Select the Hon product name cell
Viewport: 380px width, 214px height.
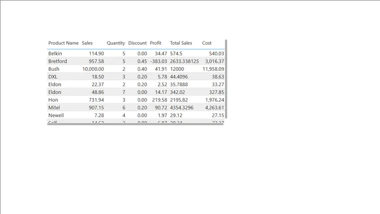click(53, 100)
